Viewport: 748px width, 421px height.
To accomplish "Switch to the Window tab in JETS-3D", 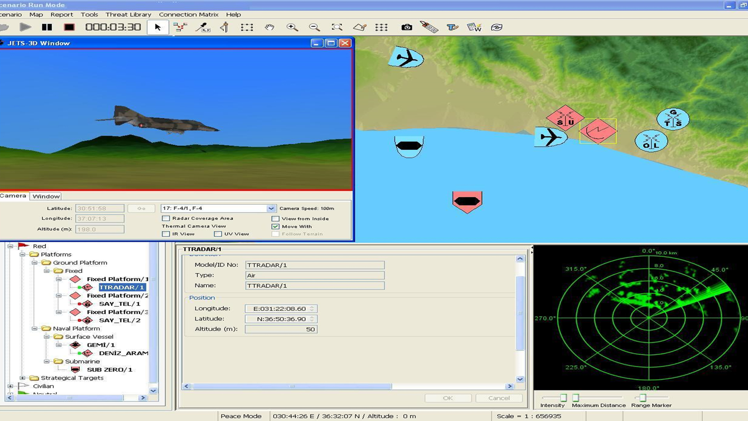I will (46, 196).
